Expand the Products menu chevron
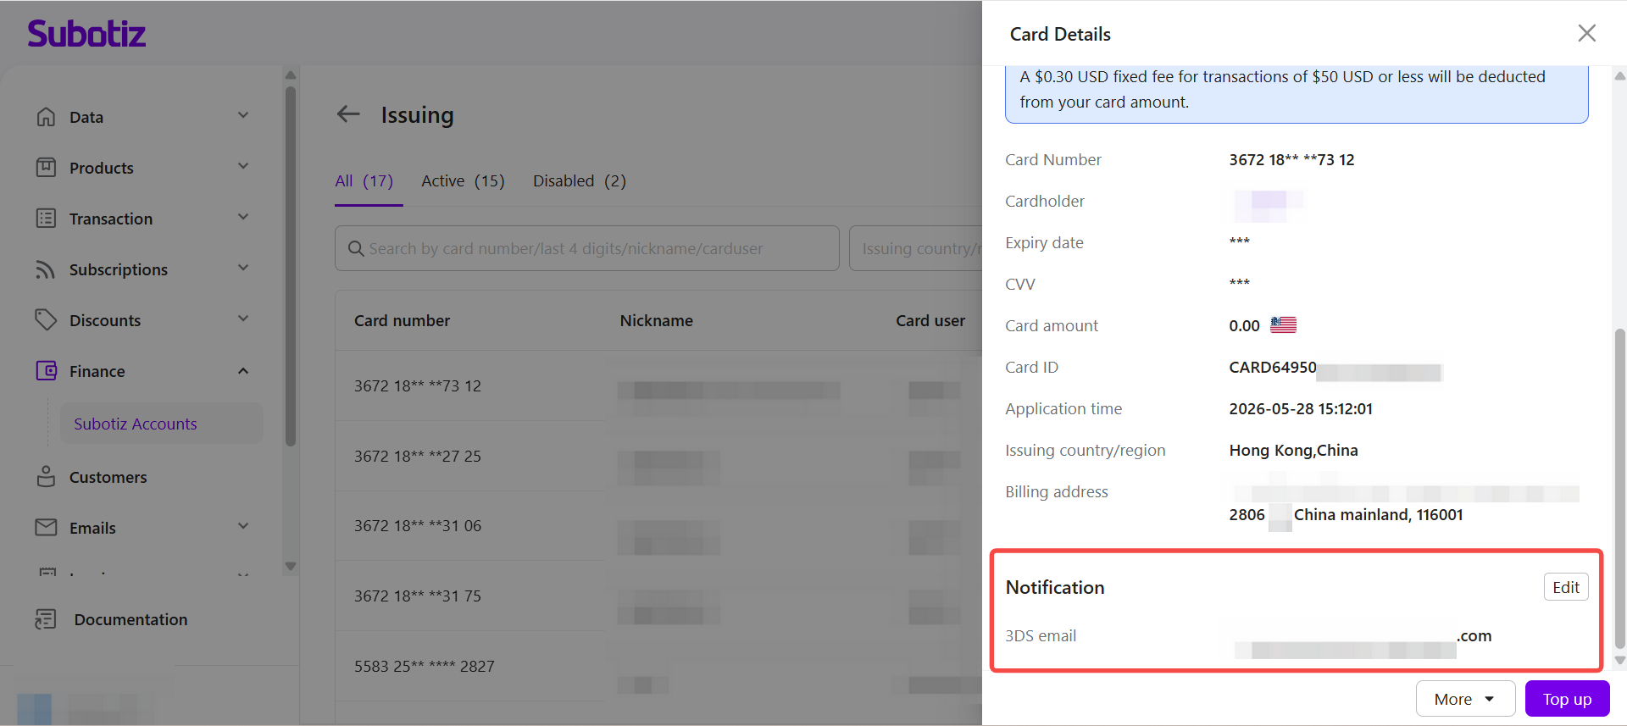1627x726 pixels. point(243,167)
